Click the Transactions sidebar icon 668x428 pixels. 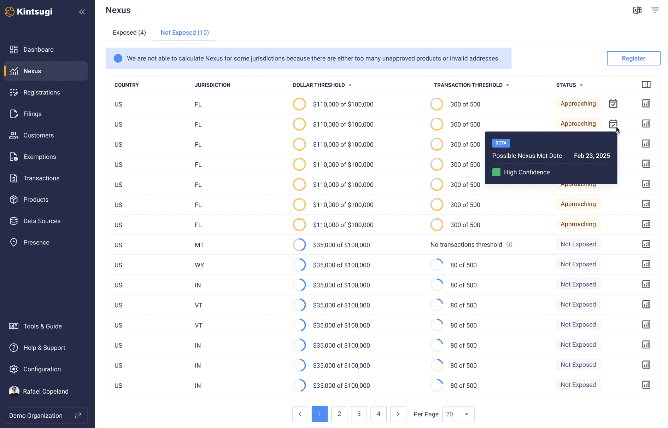pyautogui.click(x=14, y=178)
